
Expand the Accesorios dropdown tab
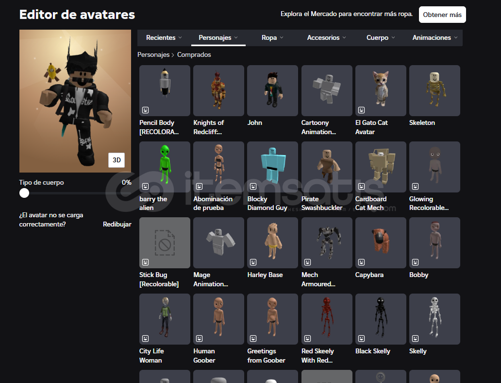[327, 38]
